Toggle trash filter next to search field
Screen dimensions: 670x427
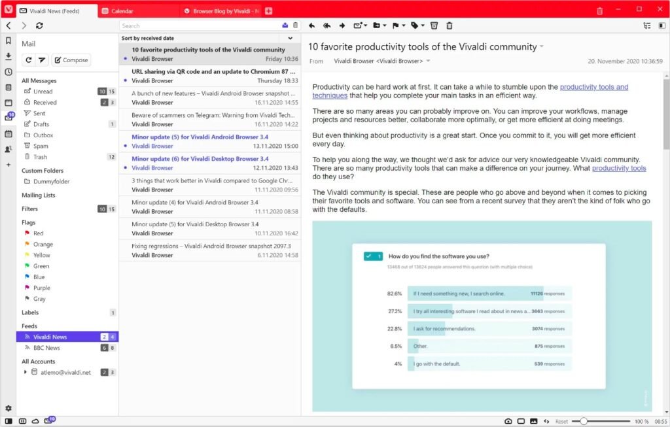pyautogui.click(x=295, y=26)
